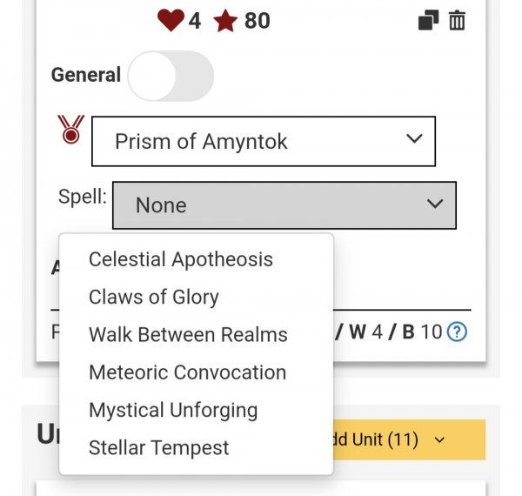
Task: Toggle the General switch on
Action: tap(171, 76)
